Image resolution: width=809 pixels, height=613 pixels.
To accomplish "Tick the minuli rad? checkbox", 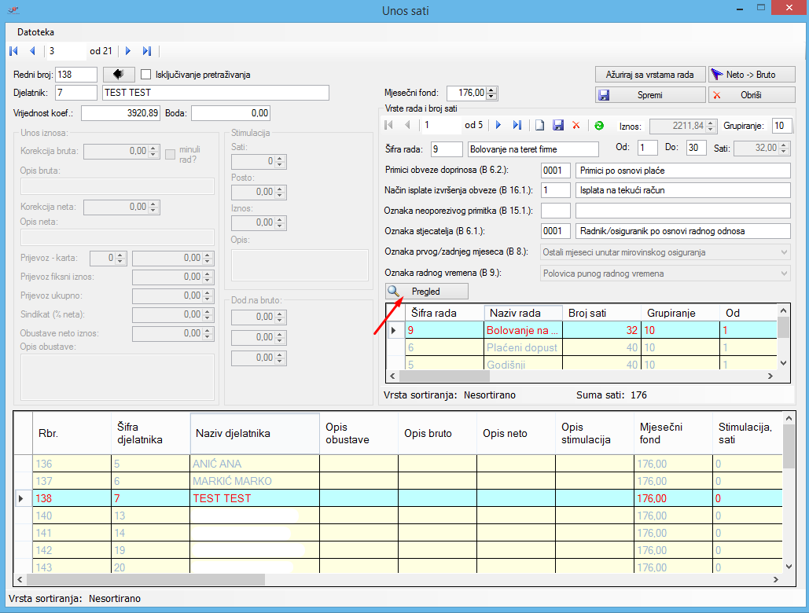I will click(170, 155).
